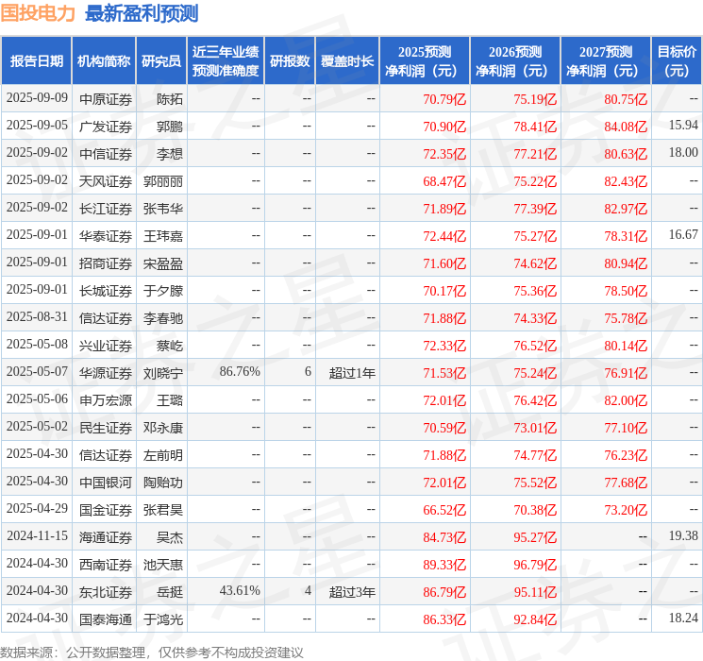The image size is (703, 661).
Task: Select the 中信证券 cell
Action: point(106,154)
